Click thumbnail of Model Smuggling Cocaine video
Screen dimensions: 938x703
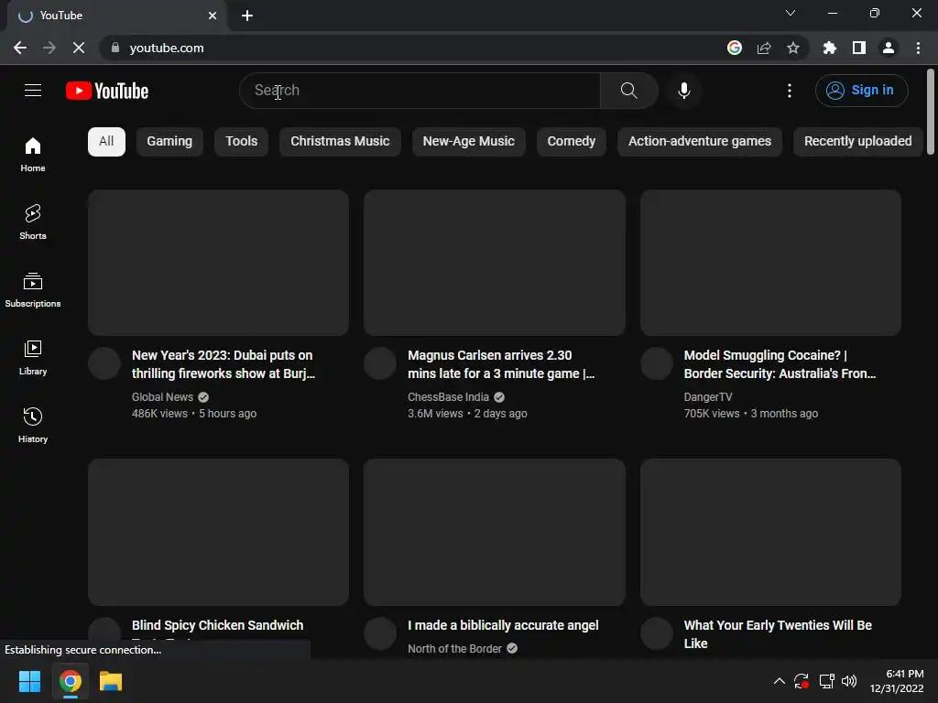pos(770,263)
